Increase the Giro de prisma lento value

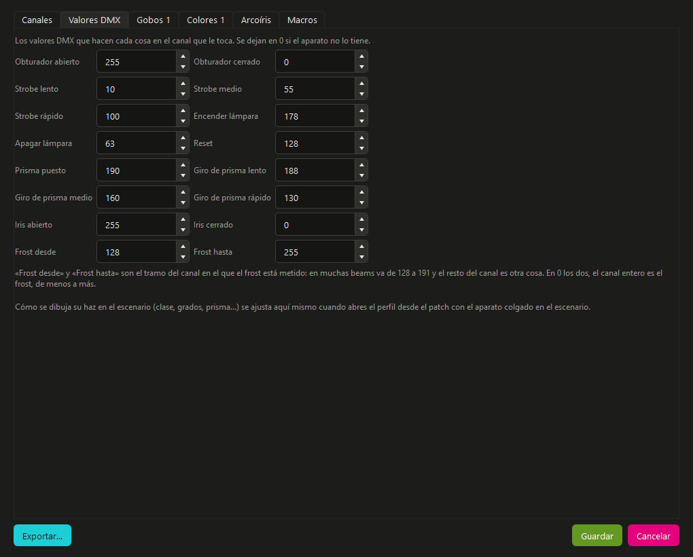click(361, 165)
